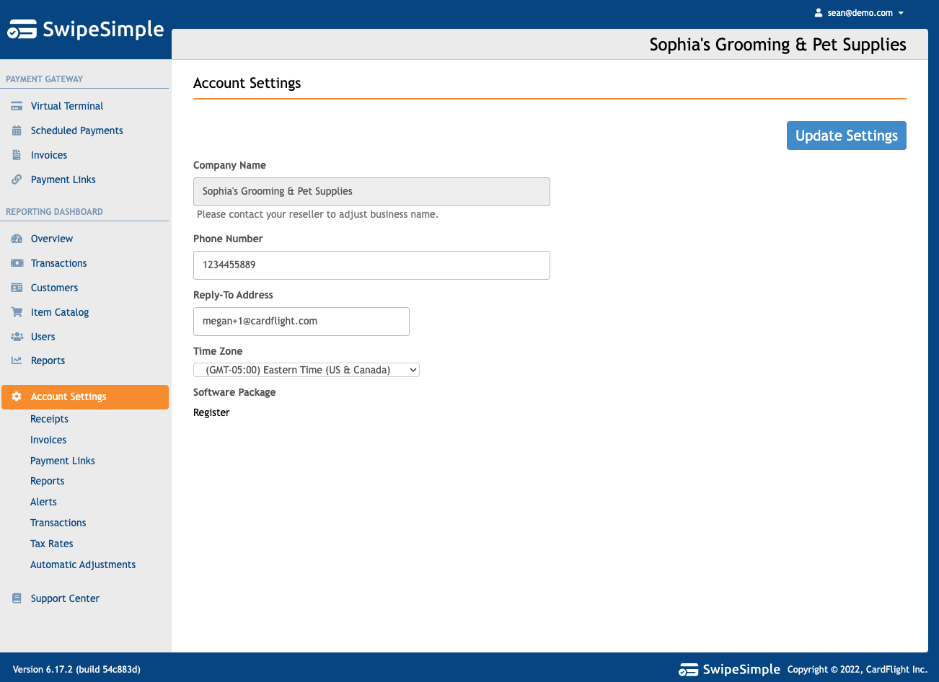The image size is (939, 682).
Task: Click the Copyright 2022 CardFlight Inc. text
Action: (x=858, y=670)
